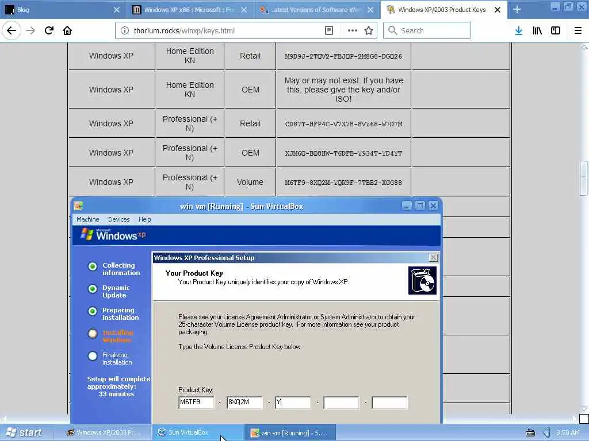Image resolution: width=589 pixels, height=441 pixels.
Task: Open the downloads arrow icon
Action: coord(519,31)
